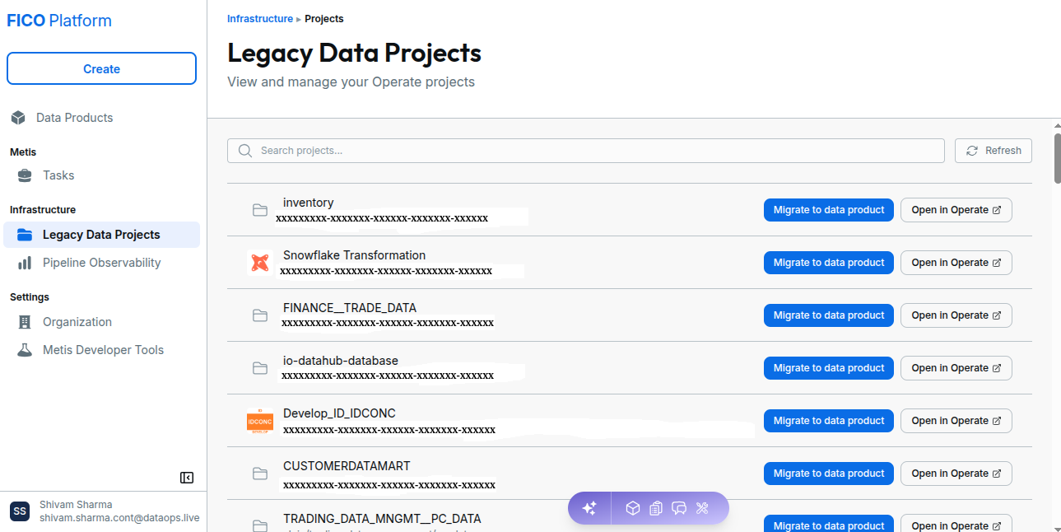Click the wrench and screwdriver tools icon
This screenshot has height=532, width=1061.
pos(702,508)
